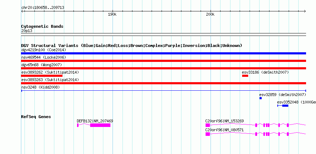Viewport: 316px width, 154px height.
Task: Click the esv32859 (deSmith2007) label
Action: (283, 95)
